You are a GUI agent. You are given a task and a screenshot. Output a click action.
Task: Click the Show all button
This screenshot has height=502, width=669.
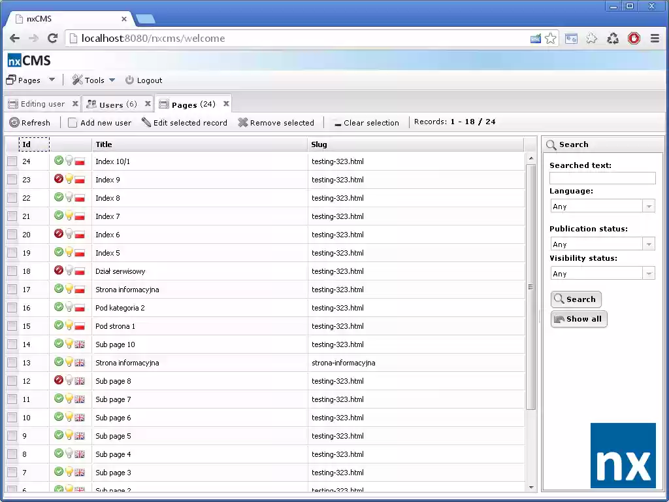[x=578, y=319]
